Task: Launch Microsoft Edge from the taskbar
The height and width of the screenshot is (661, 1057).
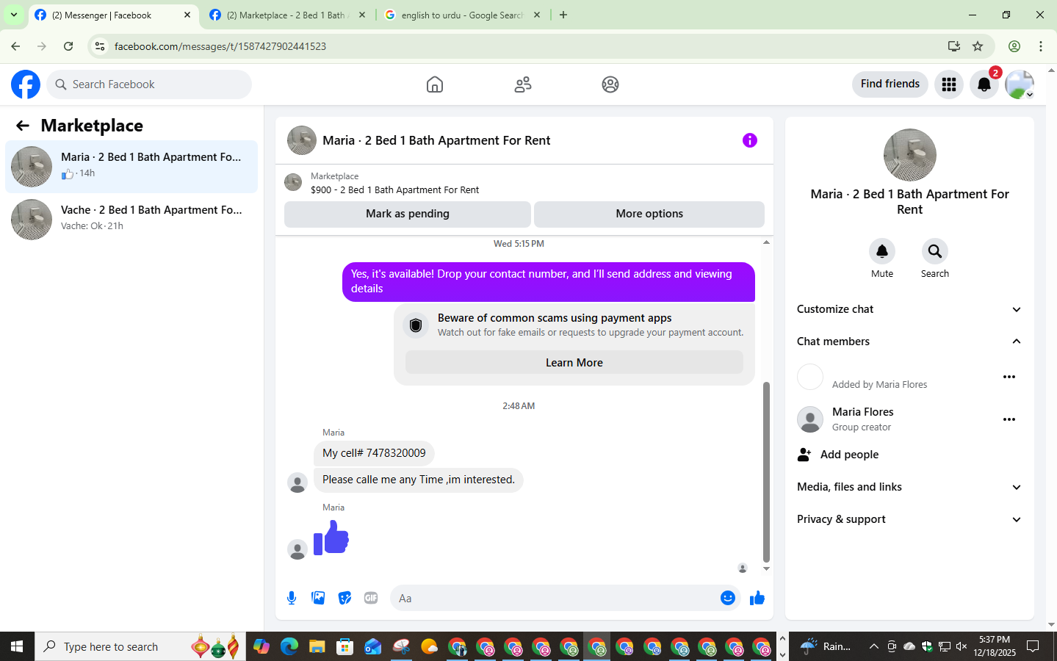Action: click(289, 646)
